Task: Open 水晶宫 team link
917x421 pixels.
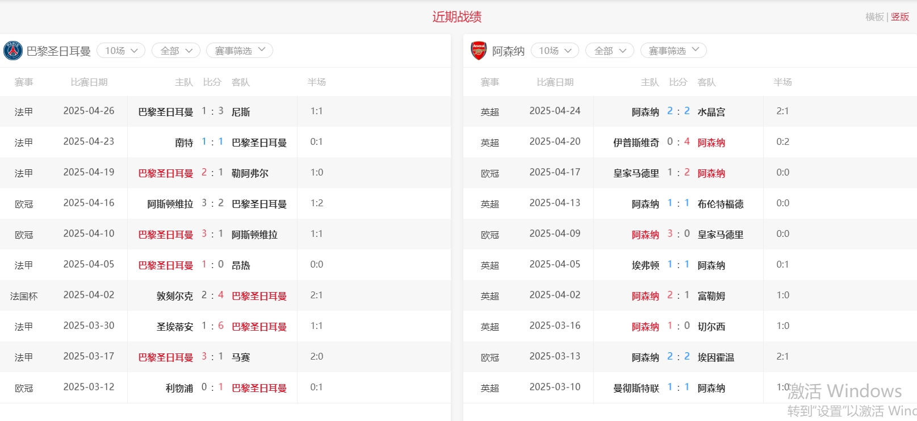Action: click(711, 112)
